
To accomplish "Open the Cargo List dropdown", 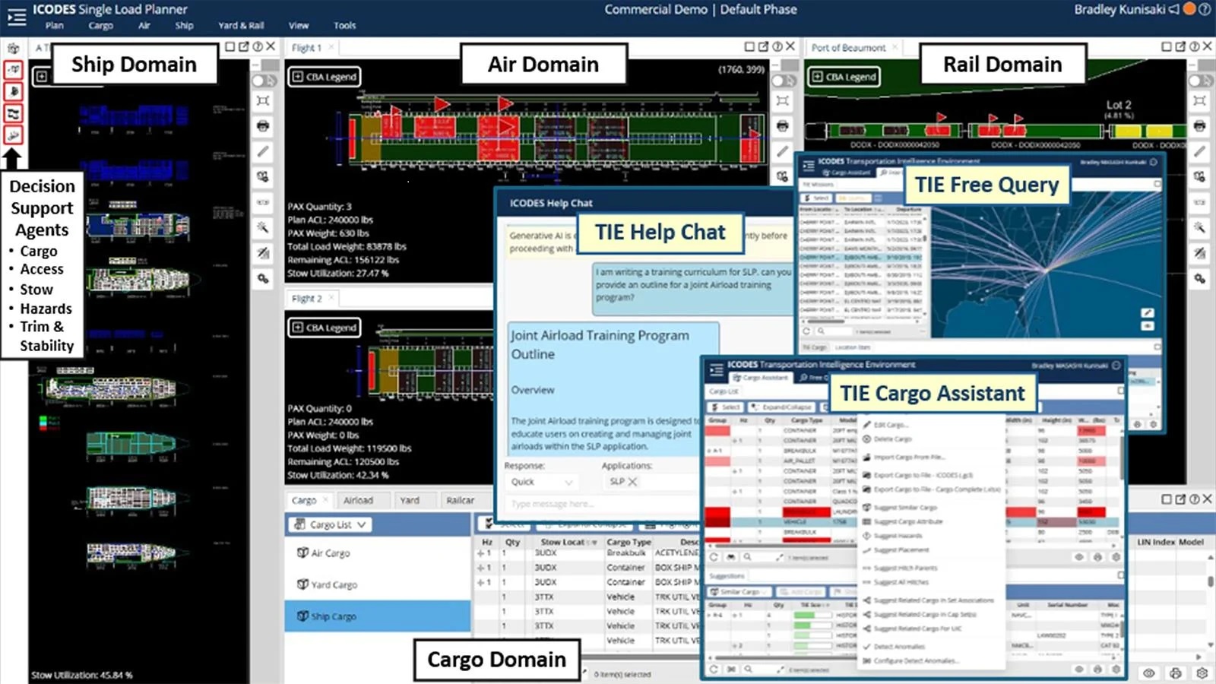I will [330, 524].
